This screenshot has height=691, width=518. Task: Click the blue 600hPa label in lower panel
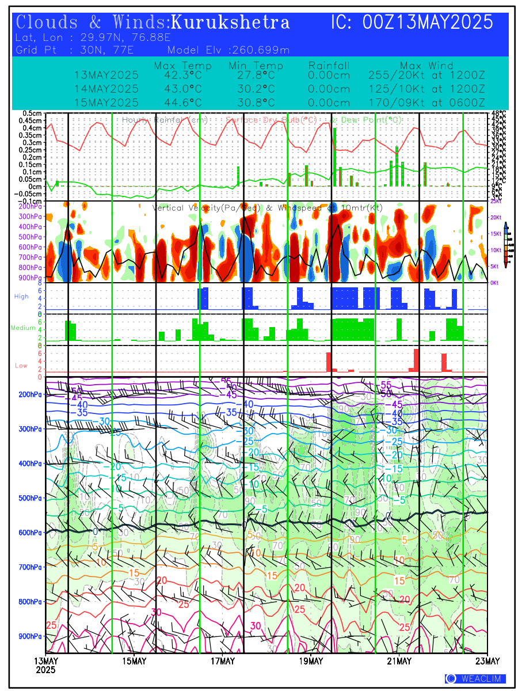click(x=31, y=533)
